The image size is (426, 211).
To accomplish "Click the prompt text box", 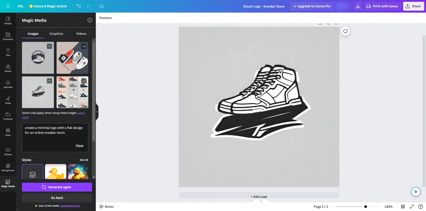I will click(x=55, y=137).
